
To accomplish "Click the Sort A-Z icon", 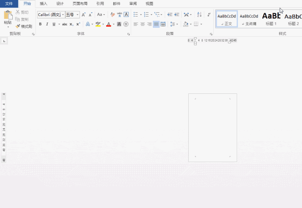I will [199, 15].
